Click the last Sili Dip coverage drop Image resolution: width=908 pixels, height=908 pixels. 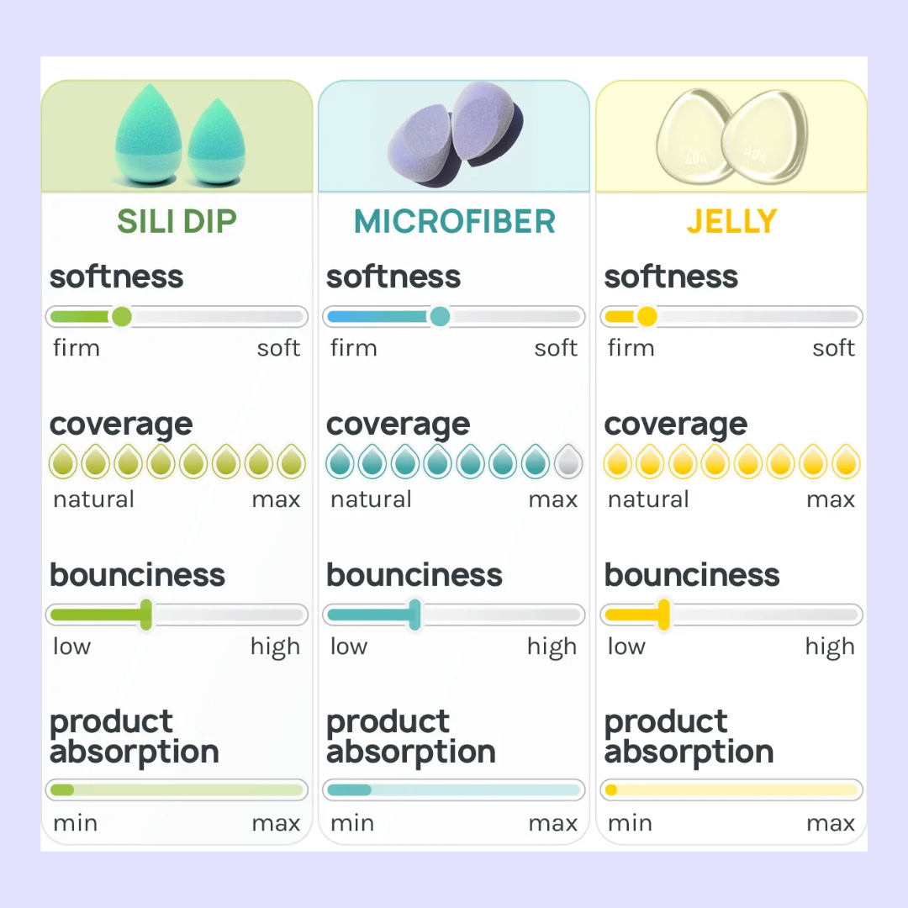[291, 462]
